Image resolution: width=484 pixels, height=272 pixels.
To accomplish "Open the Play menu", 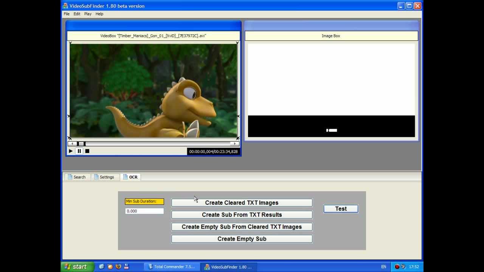I will click(x=88, y=14).
